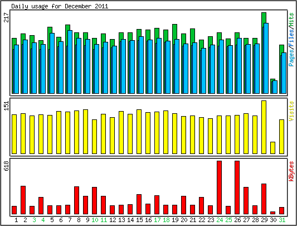This screenshot has height=226, width=297.
Task: Click green day 25 label
Action: click(228, 220)
